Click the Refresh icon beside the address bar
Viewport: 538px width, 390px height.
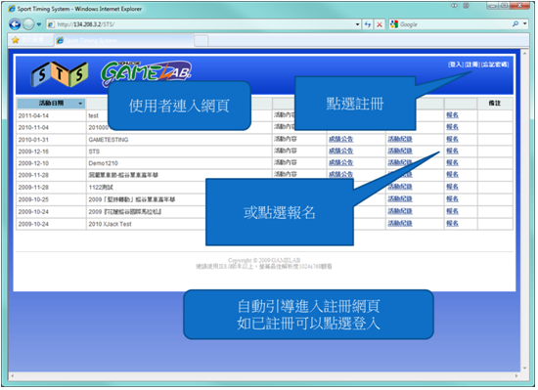pyautogui.click(x=368, y=24)
